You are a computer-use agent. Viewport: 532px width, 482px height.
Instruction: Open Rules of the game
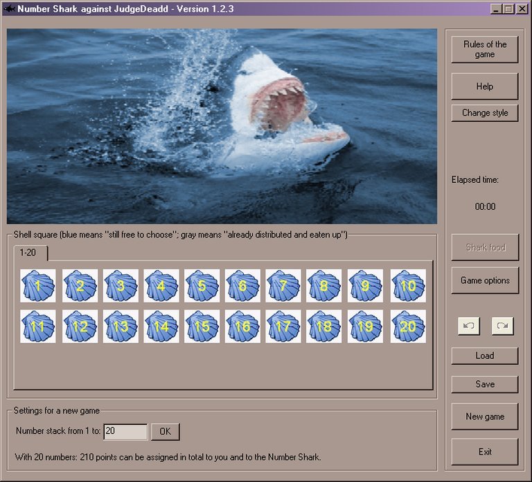(x=485, y=50)
